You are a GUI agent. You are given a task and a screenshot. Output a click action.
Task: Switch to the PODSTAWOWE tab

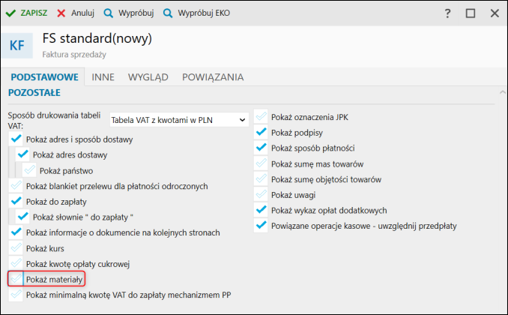44,77
